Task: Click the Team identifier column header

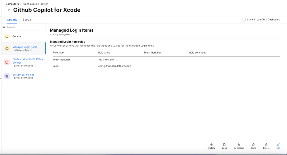Action: pyautogui.click(x=152, y=53)
